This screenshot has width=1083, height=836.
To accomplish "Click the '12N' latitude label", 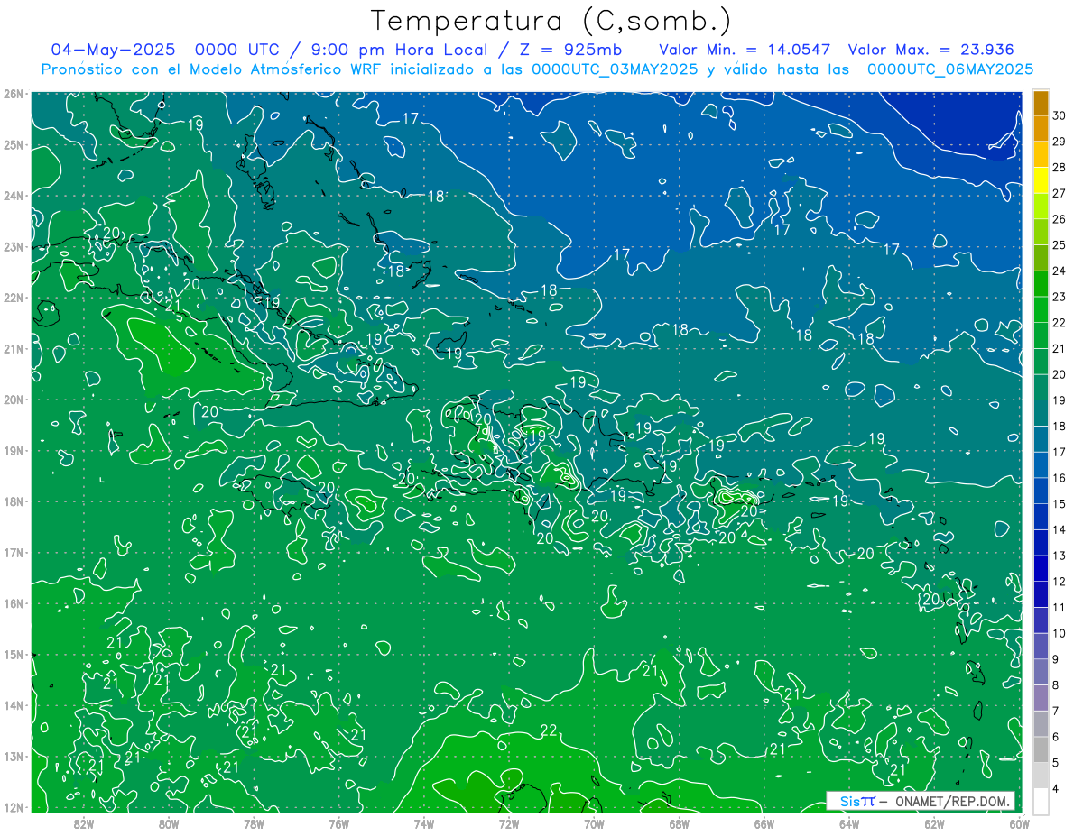I will tap(13, 807).
